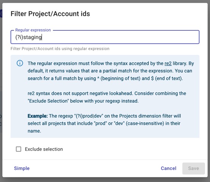The image size is (210, 182).
Task: Cancel the filter dialog
Action: pos(169,168)
